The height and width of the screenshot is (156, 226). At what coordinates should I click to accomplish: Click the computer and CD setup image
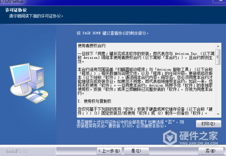point(29,83)
